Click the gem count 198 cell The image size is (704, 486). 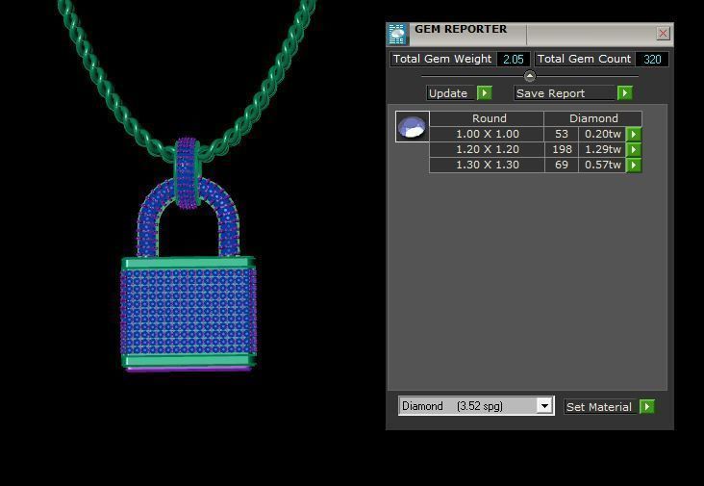point(562,149)
